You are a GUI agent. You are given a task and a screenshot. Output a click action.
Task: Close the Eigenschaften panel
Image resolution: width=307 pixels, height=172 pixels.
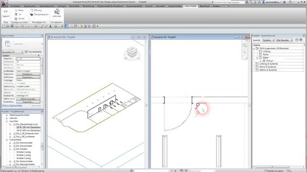pos(42,36)
